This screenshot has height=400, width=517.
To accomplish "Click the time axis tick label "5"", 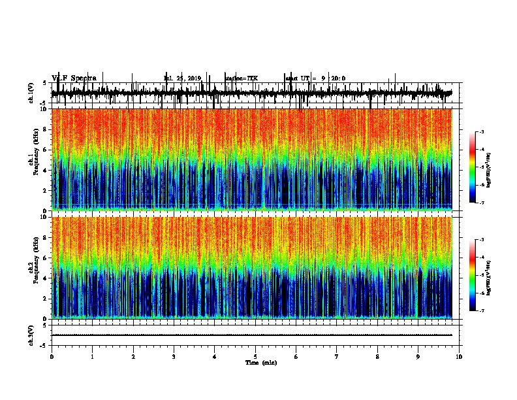I will pyautogui.click(x=255, y=357).
